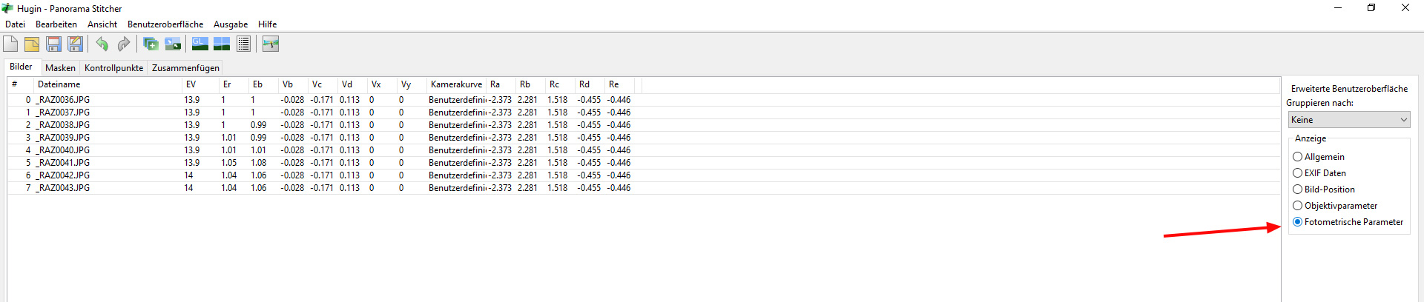The width and height of the screenshot is (1424, 302).
Task: Open a project via the yellow folder icon
Action: click(x=32, y=44)
